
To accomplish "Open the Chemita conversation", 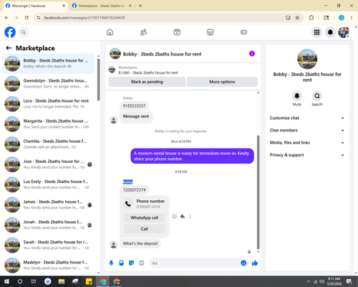I will tap(48, 144).
